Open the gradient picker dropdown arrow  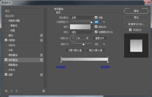click(92, 27)
